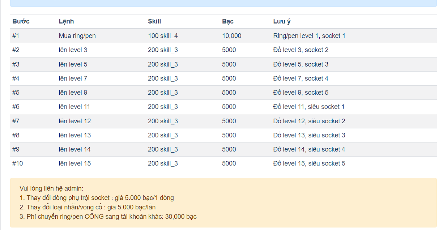Click "Đồ level 14, siêu socket 4" note
Image resolution: width=443 pixels, height=230 pixels.
(309, 149)
